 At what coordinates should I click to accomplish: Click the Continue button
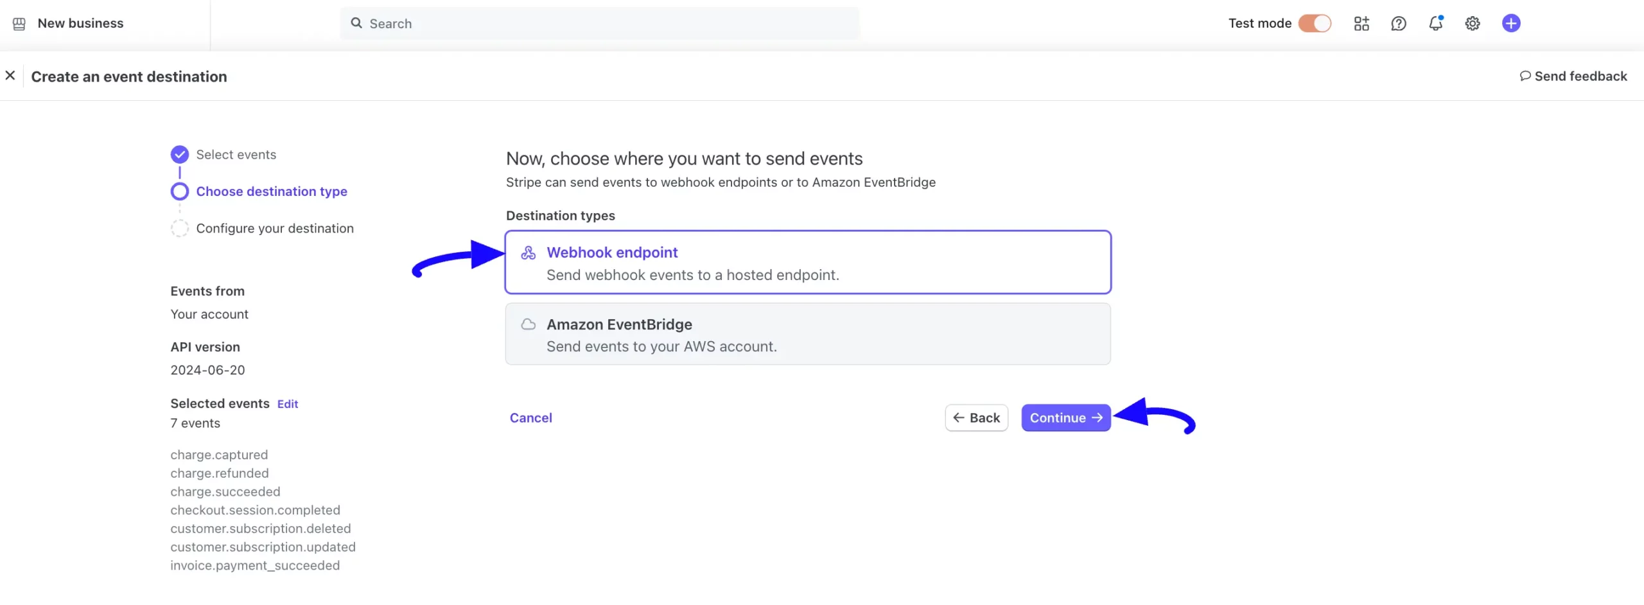coord(1065,418)
